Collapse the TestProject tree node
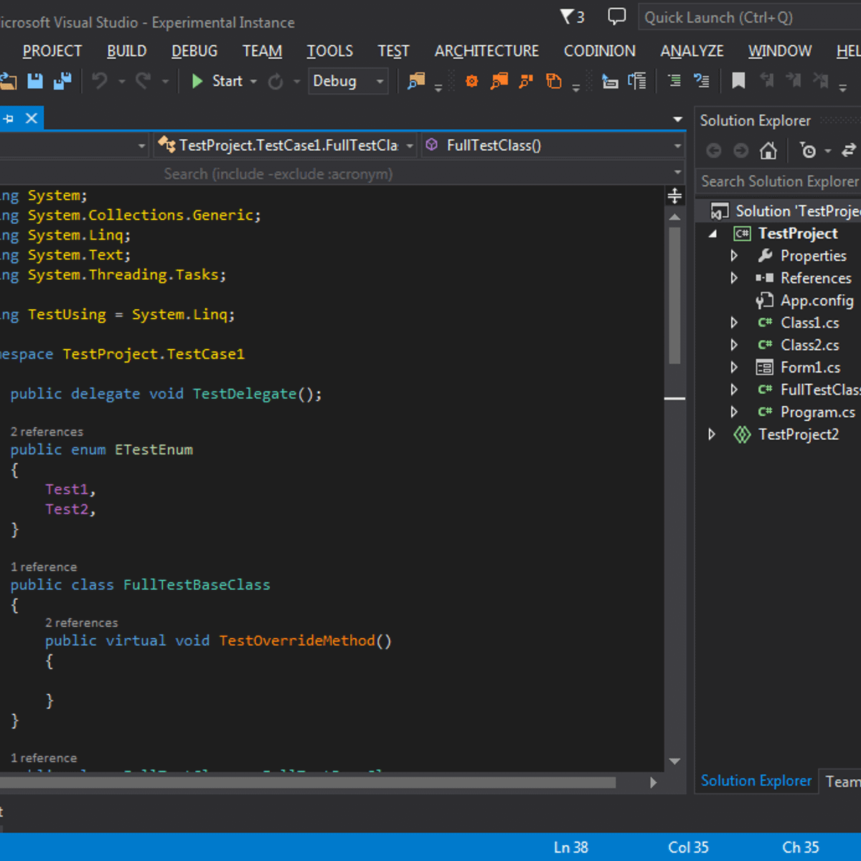This screenshot has height=861, width=861. click(713, 234)
